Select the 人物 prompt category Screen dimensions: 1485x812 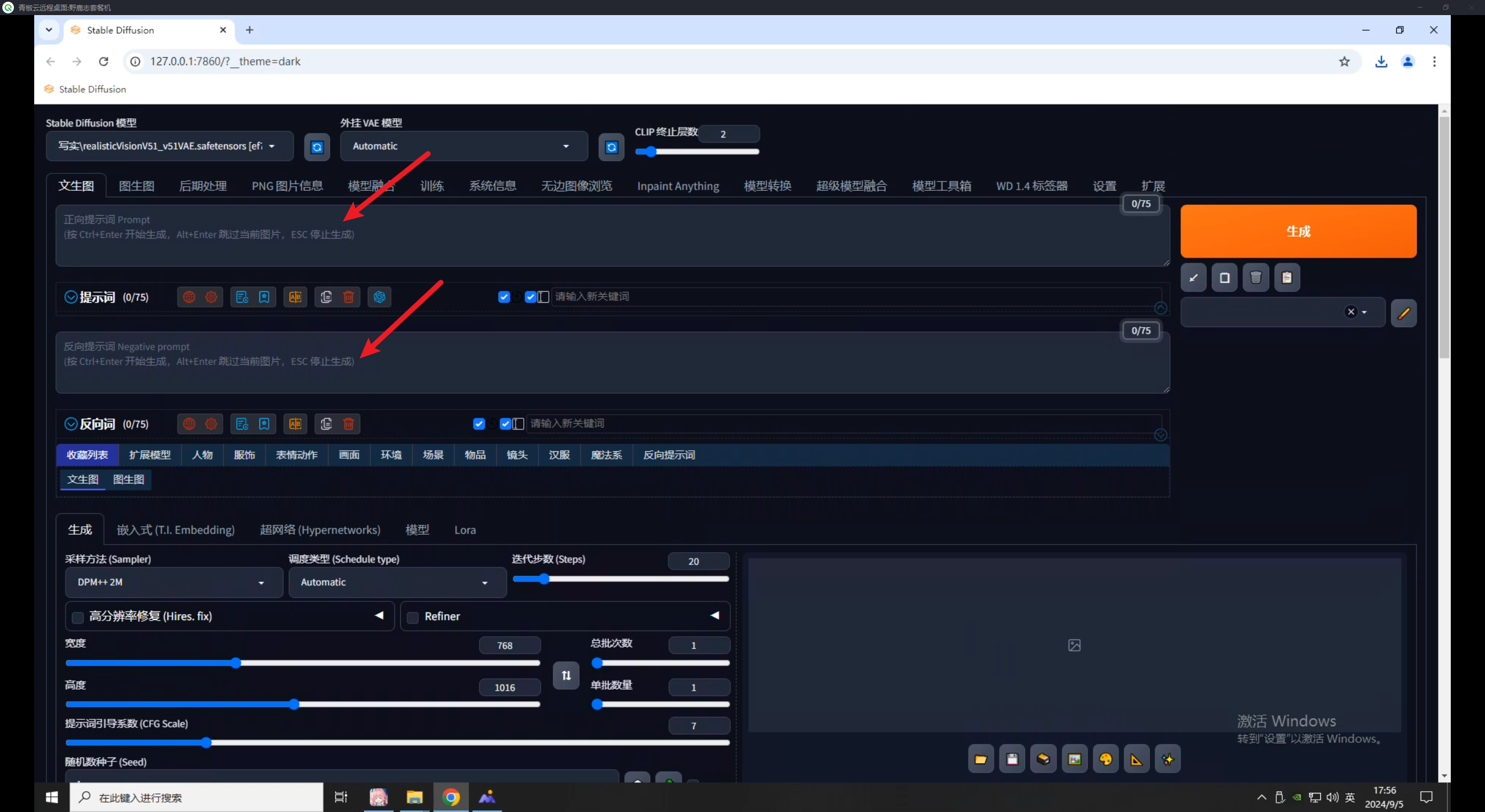tap(202, 455)
